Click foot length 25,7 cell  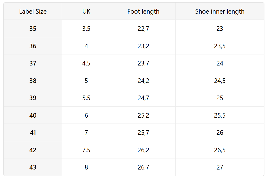143,133
